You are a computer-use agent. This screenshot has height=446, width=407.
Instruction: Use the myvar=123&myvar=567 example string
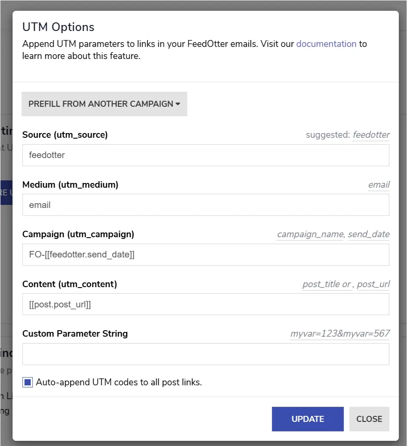pyautogui.click(x=340, y=334)
